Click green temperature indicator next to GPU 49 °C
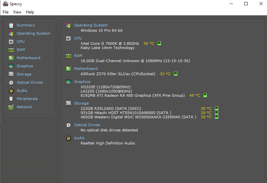The image size is (267, 183). pyautogui.click(x=205, y=95)
